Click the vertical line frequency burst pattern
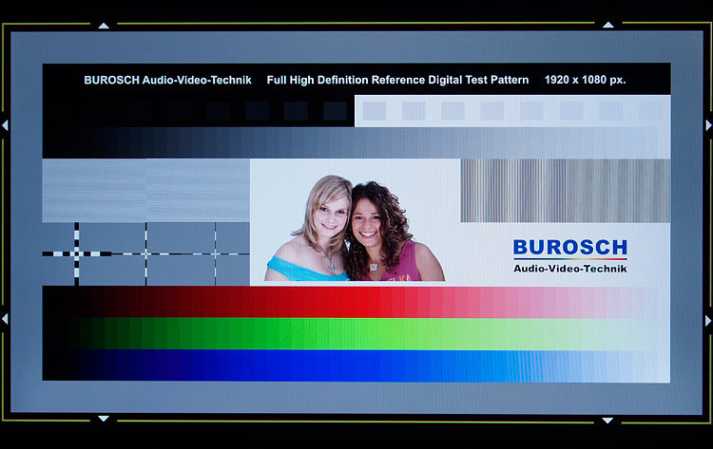The height and width of the screenshot is (449, 713). click(x=566, y=190)
